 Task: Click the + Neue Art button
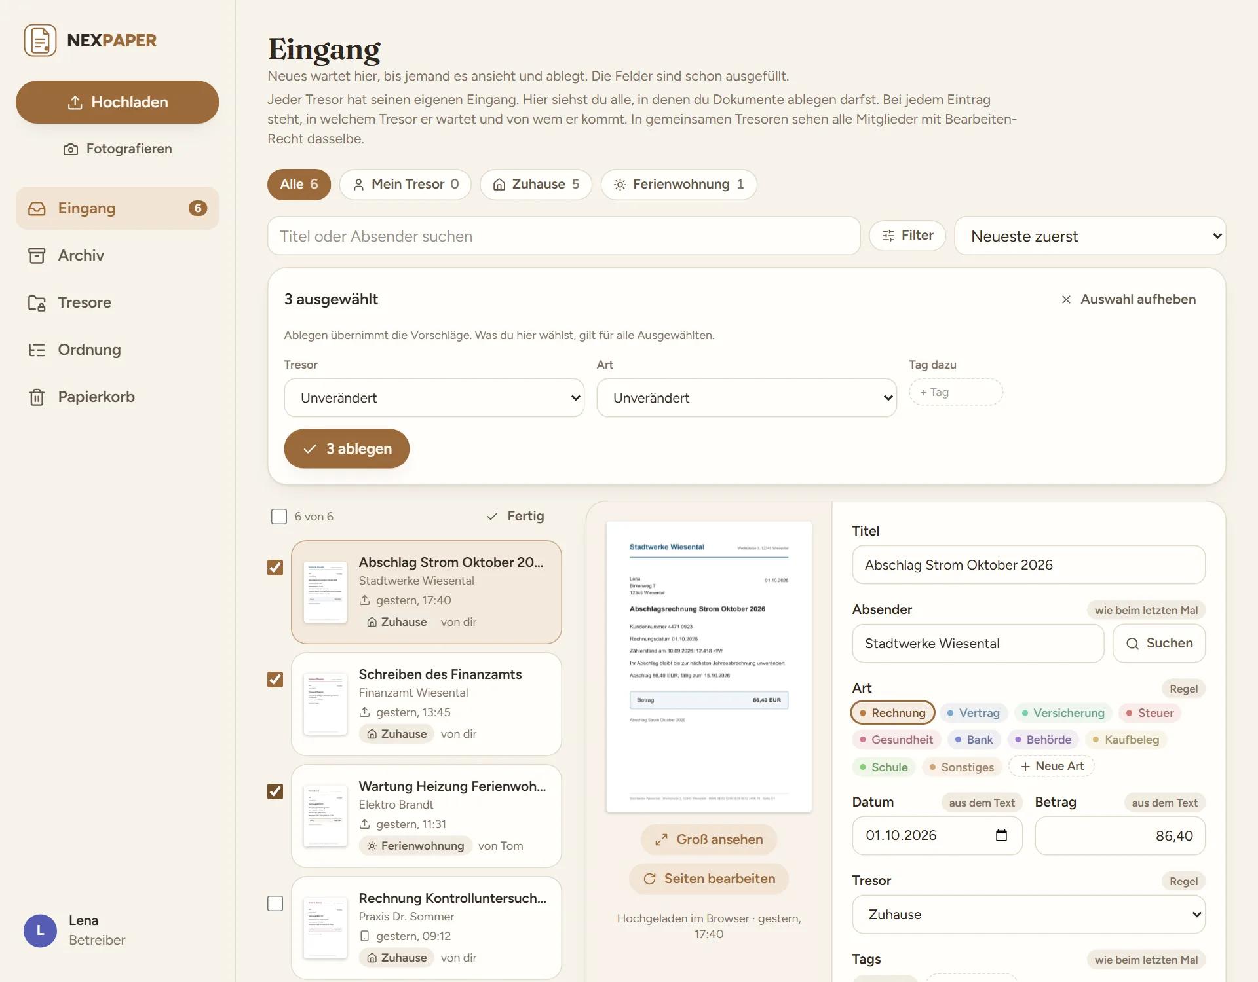[1052, 767]
